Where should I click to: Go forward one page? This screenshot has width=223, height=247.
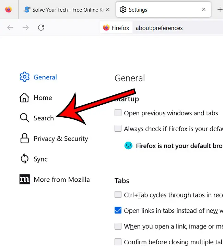click(x=26, y=28)
